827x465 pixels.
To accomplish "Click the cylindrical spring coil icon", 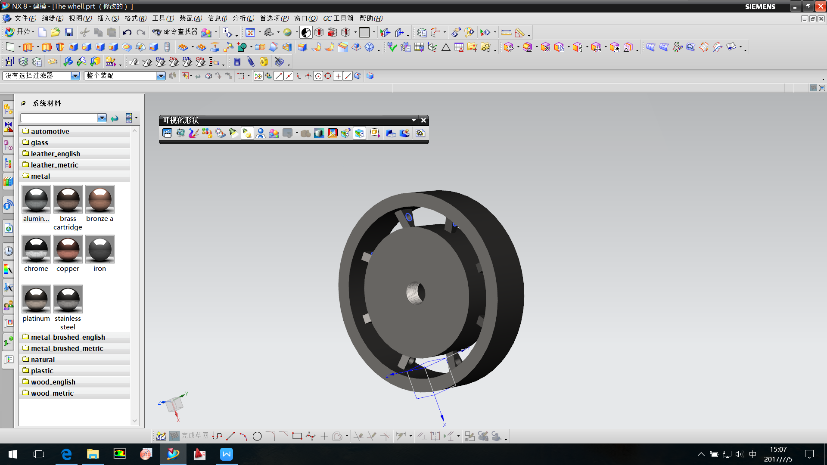I will coord(237,62).
